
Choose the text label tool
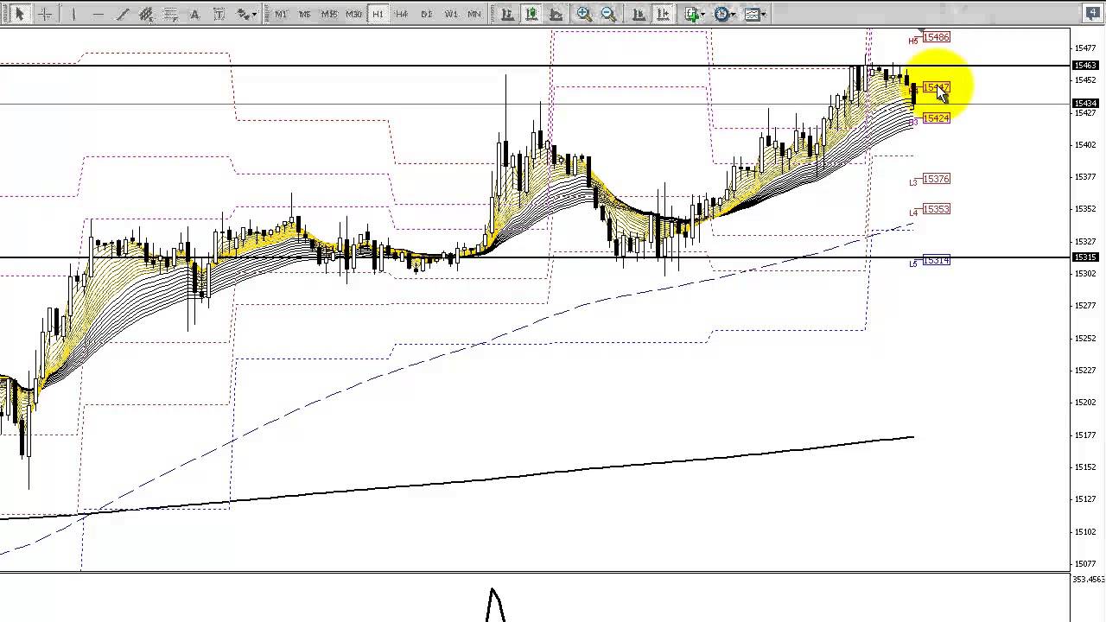pyautogui.click(x=219, y=14)
